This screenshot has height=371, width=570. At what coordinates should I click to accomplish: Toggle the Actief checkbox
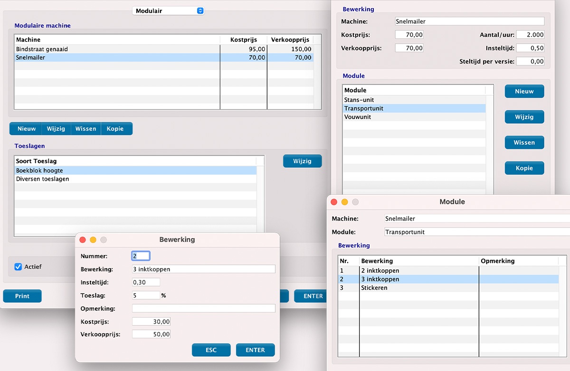pos(19,267)
